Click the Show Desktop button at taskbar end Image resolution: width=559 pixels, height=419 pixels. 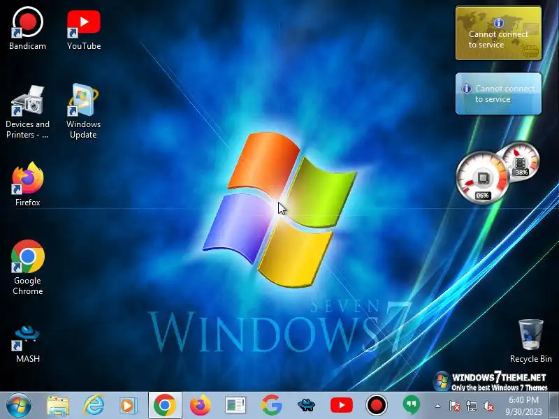click(554, 406)
